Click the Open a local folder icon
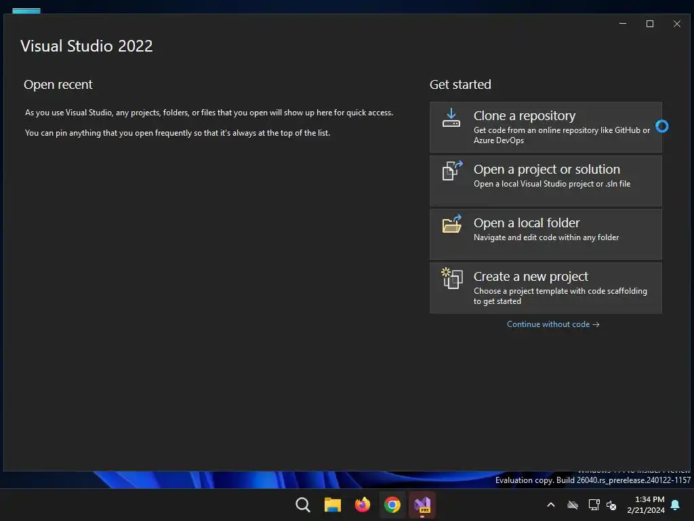The height and width of the screenshot is (521, 694). (452, 224)
